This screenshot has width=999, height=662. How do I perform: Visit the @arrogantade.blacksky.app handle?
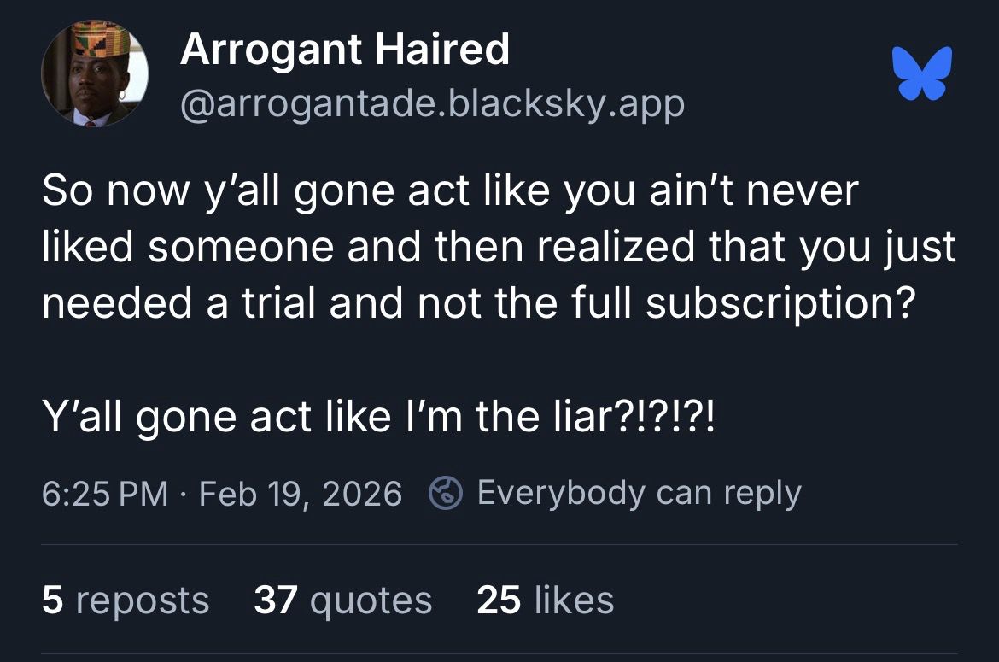tap(432, 104)
